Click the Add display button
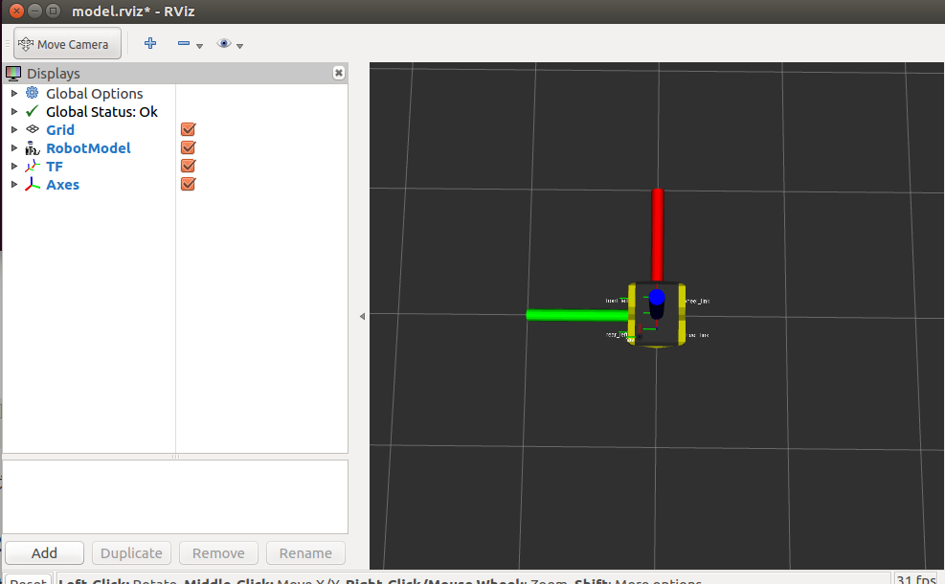 click(44, 552)
